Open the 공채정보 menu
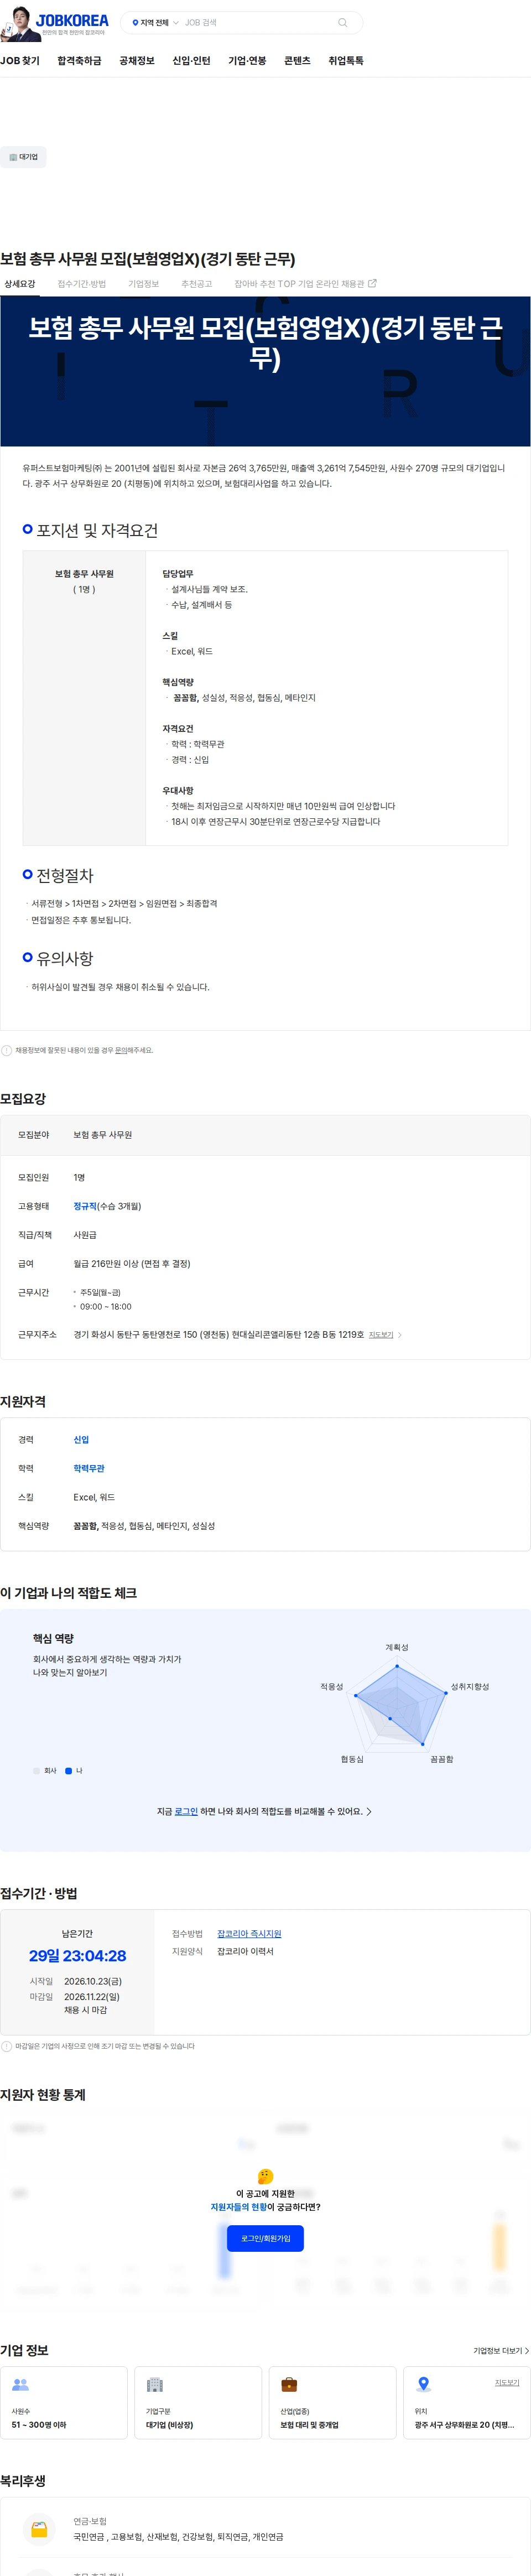531x2576 pixels. click(x=137, y=61)
